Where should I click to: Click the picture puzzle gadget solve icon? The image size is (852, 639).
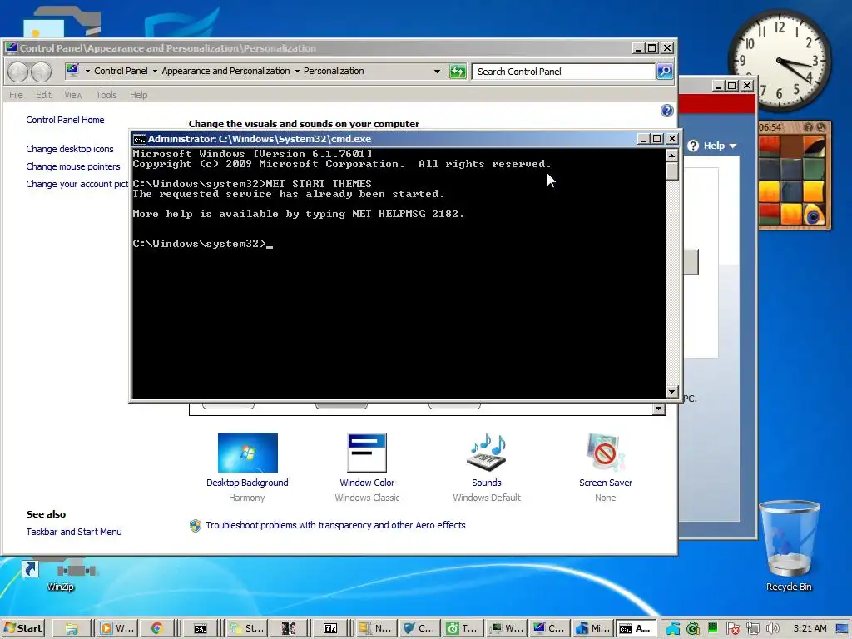pos(821,127)
